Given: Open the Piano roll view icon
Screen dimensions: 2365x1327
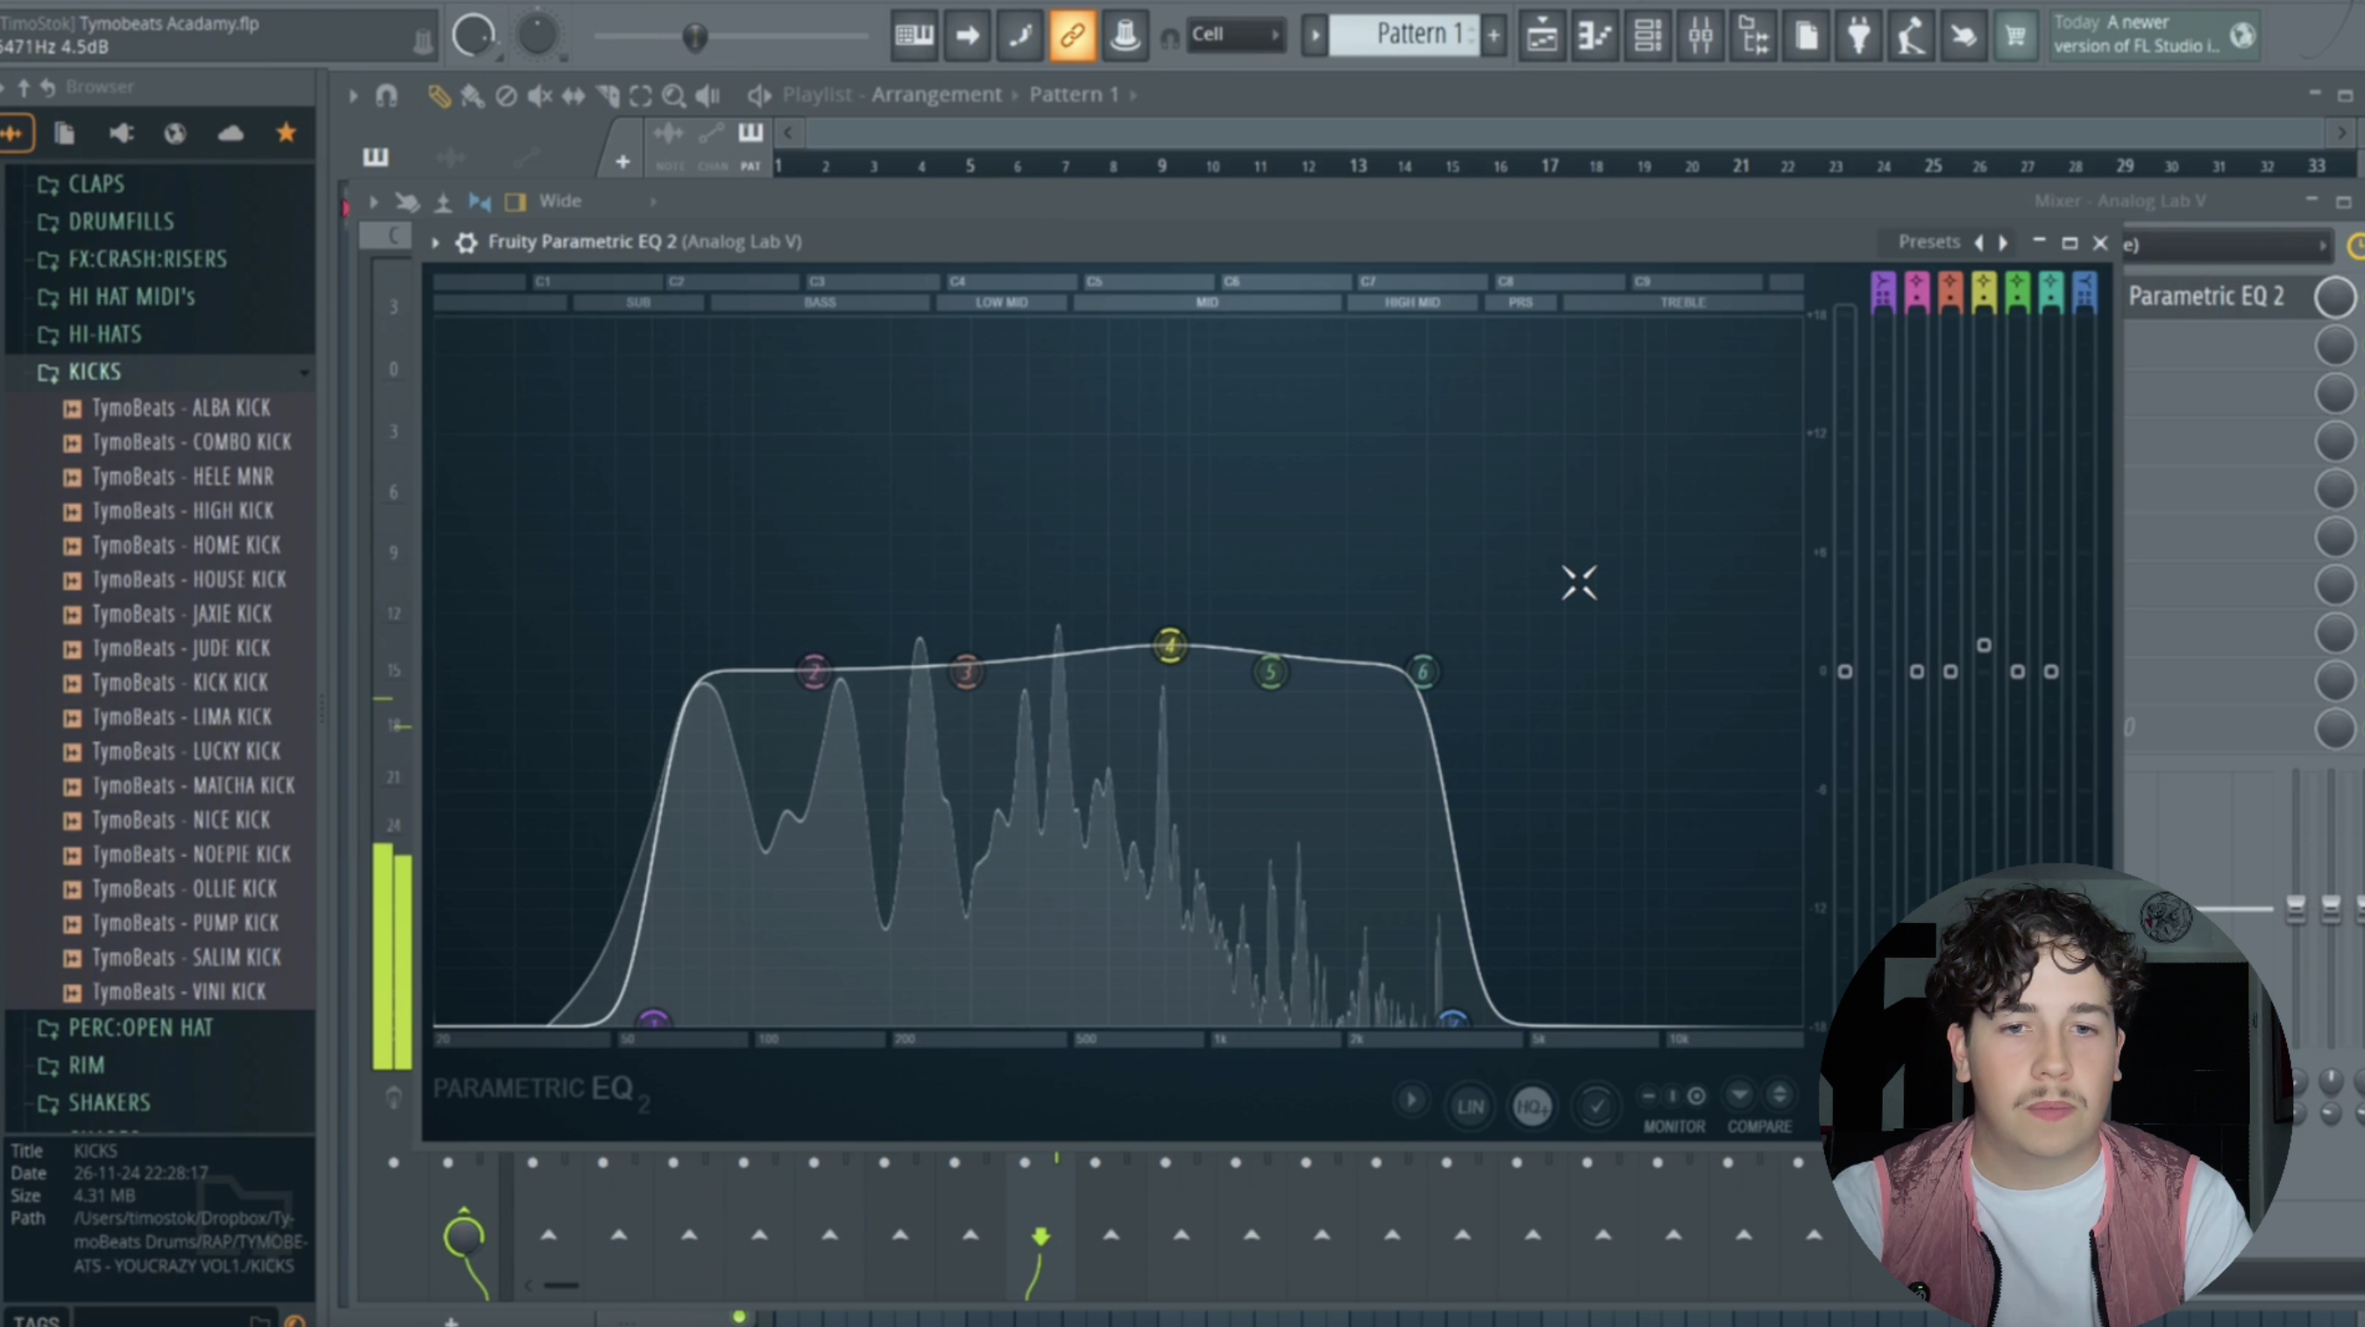Looking at the screenshot, I should click(1594, 36).
